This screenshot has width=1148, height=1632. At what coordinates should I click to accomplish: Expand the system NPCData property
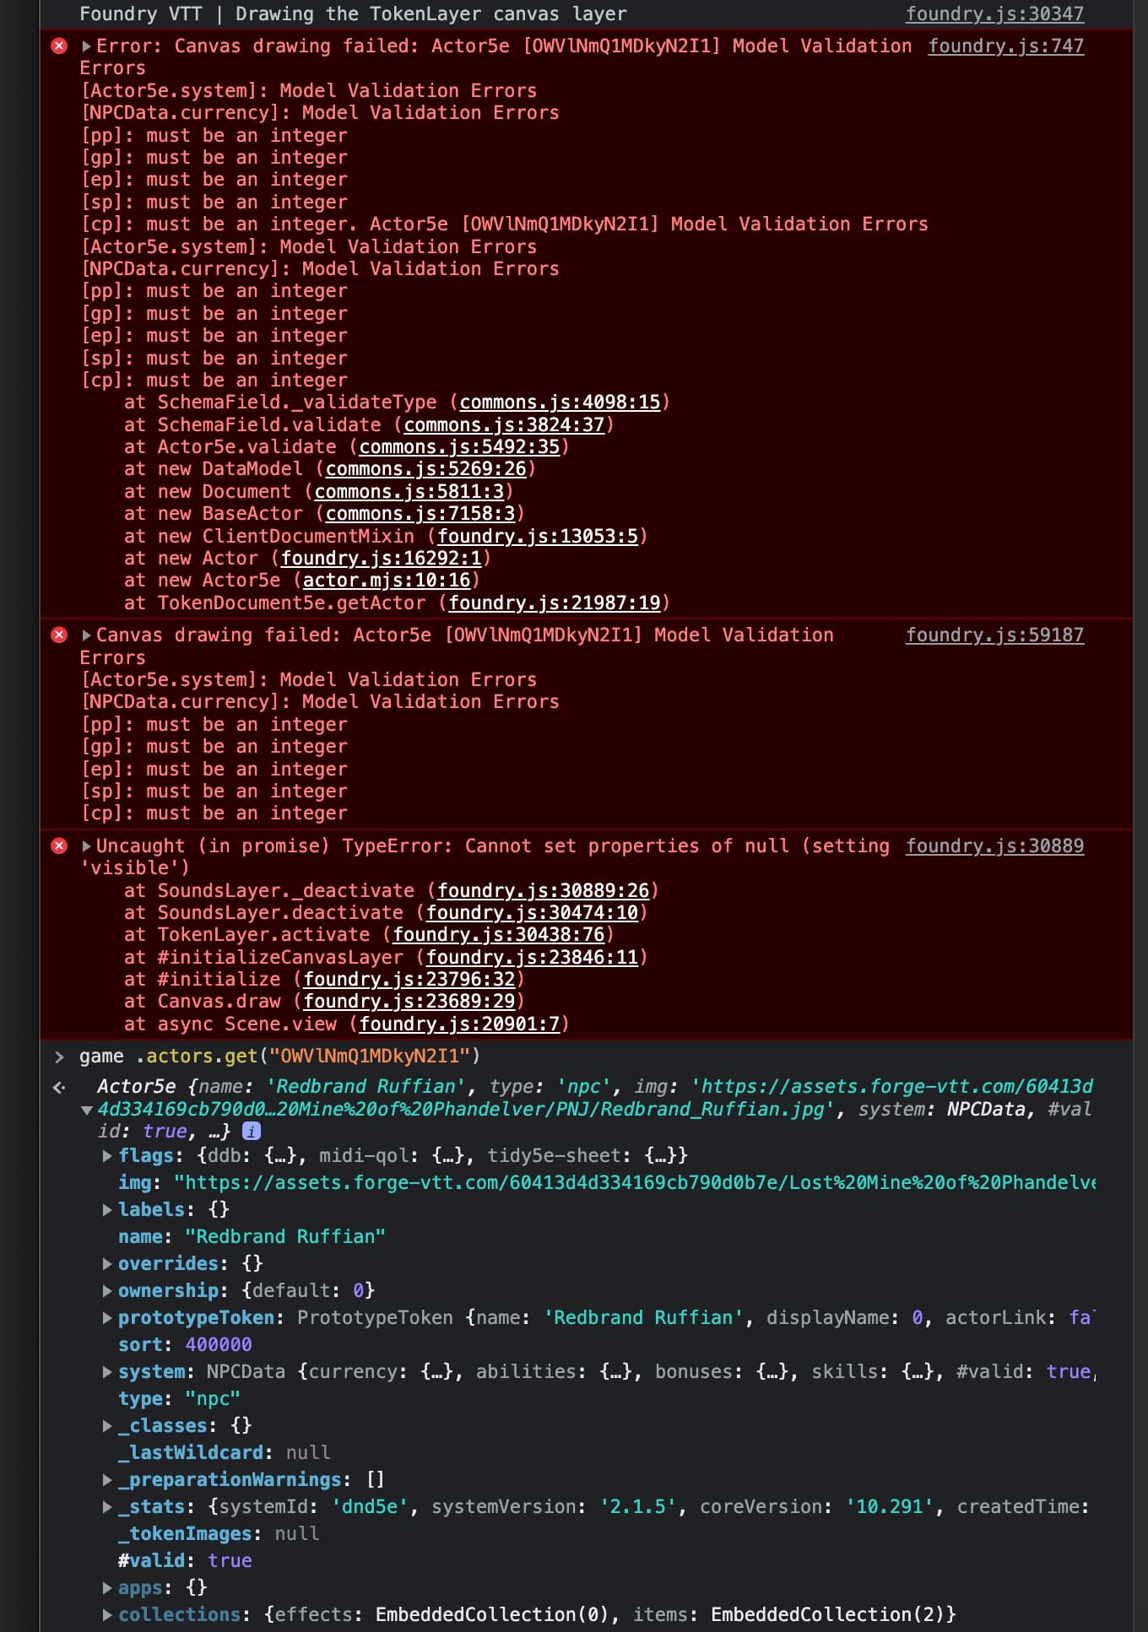click(107, 1371)
